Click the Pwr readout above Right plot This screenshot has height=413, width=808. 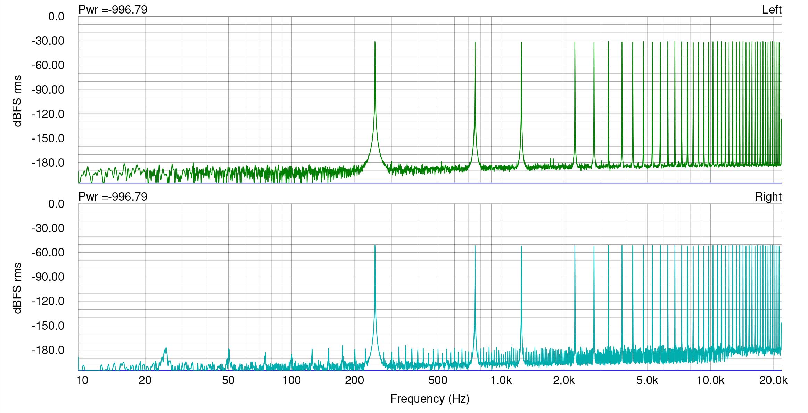(113, 197)
